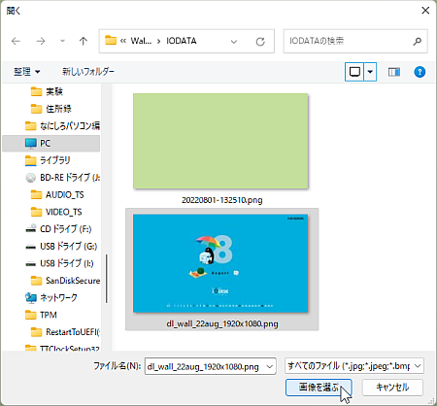
Task: Open help with the question mark
Action: [420, 72]
